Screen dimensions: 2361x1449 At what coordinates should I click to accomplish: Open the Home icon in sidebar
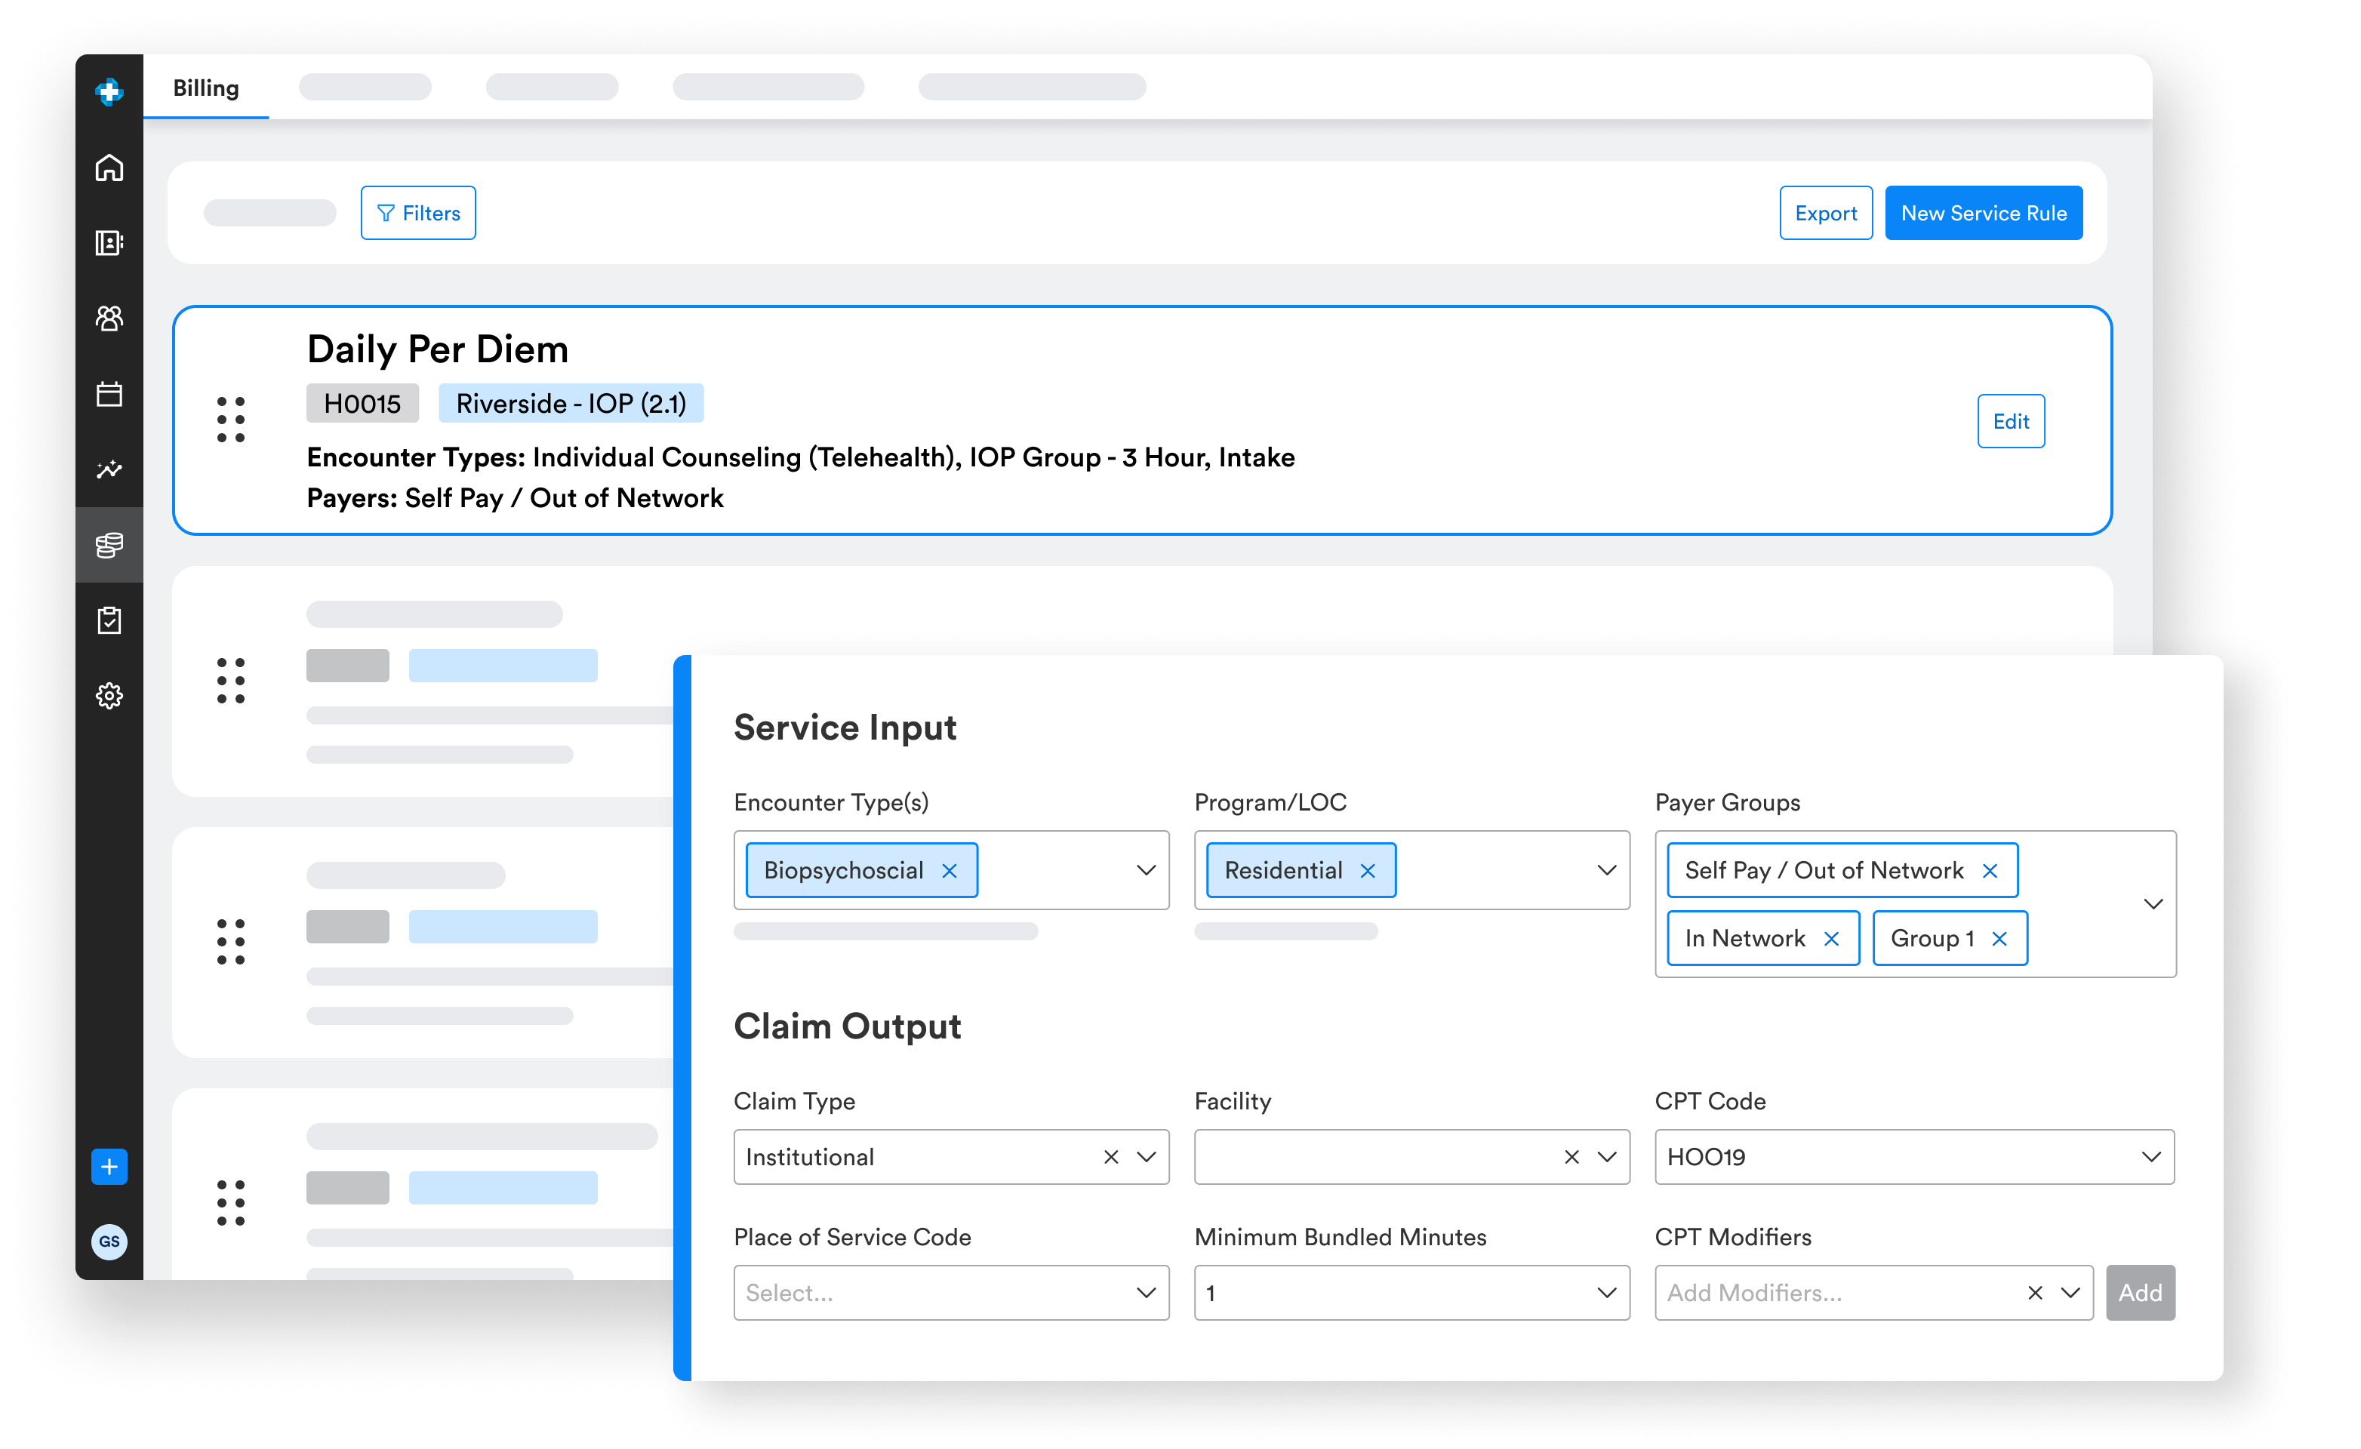click(109, 168)
